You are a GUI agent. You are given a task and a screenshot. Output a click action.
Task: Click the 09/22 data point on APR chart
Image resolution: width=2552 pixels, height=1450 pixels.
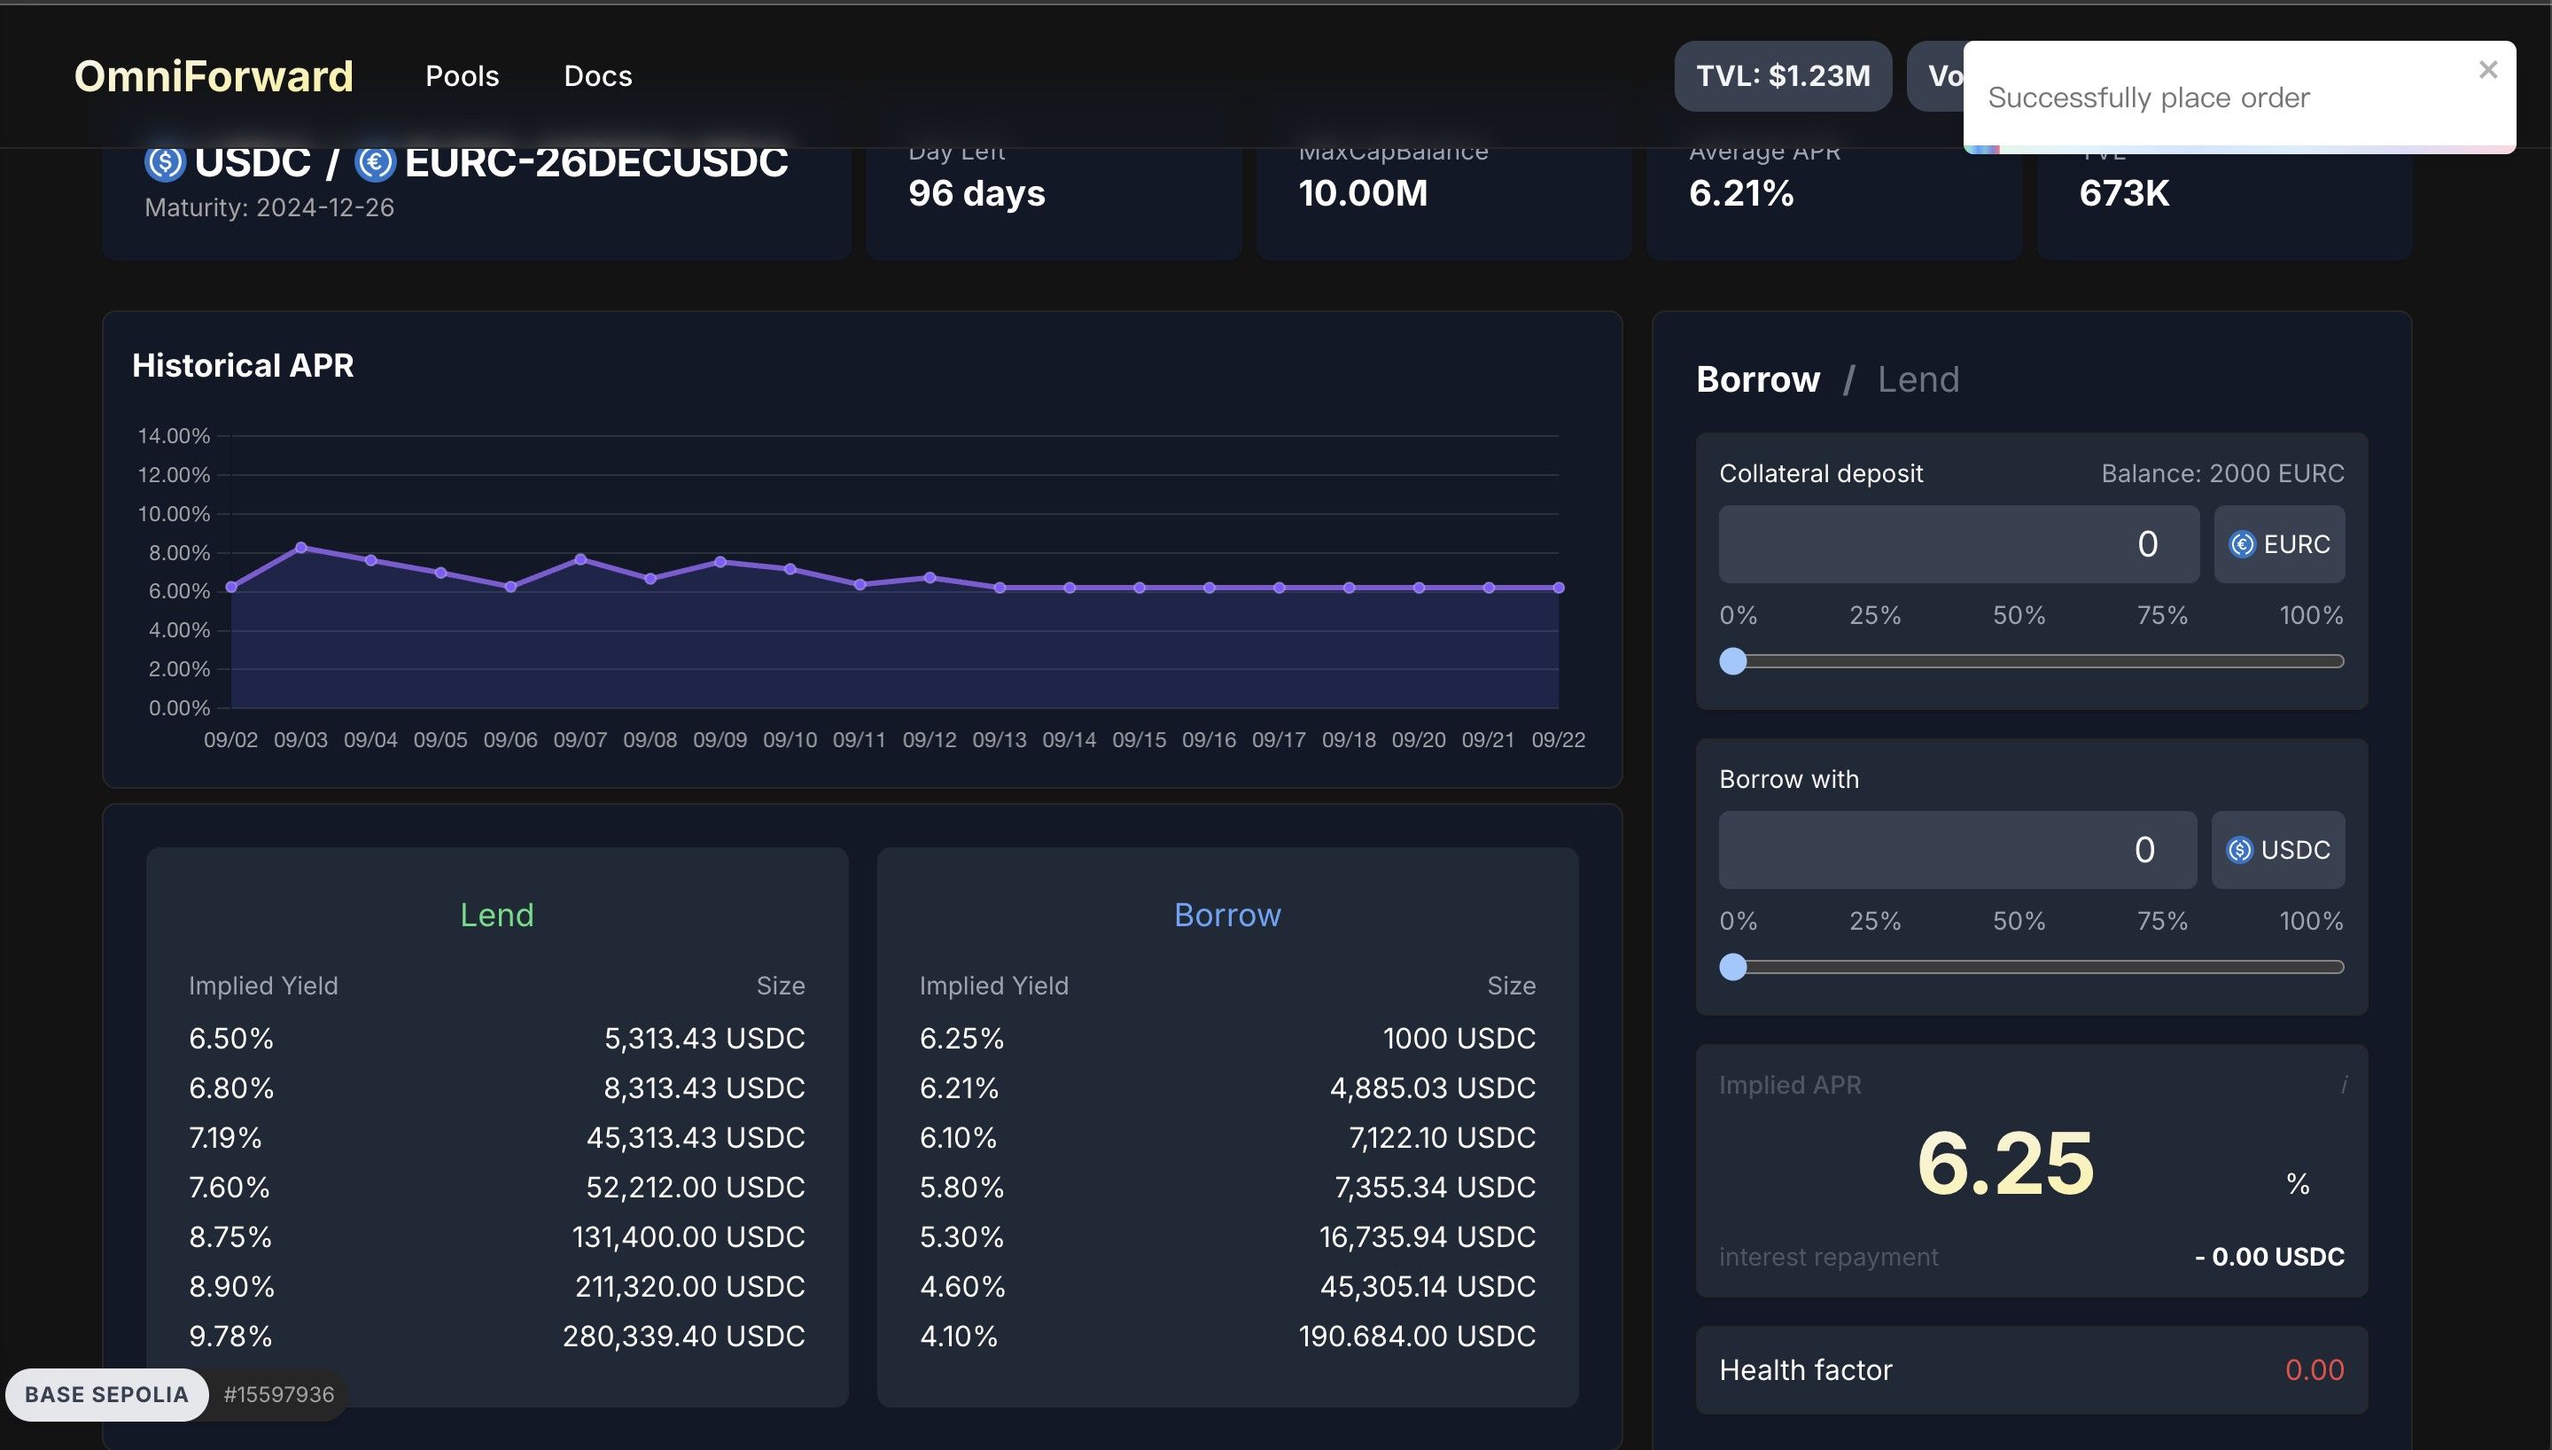click(x=1559, y=588)
